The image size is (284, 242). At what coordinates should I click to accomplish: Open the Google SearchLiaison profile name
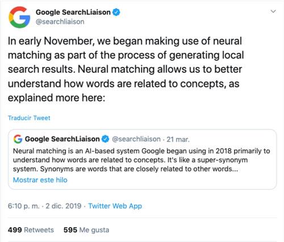(x=73, y=12)
